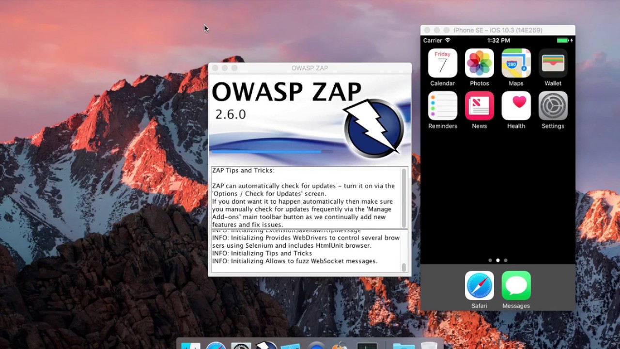Launch the Health app

tap(516, 106)
